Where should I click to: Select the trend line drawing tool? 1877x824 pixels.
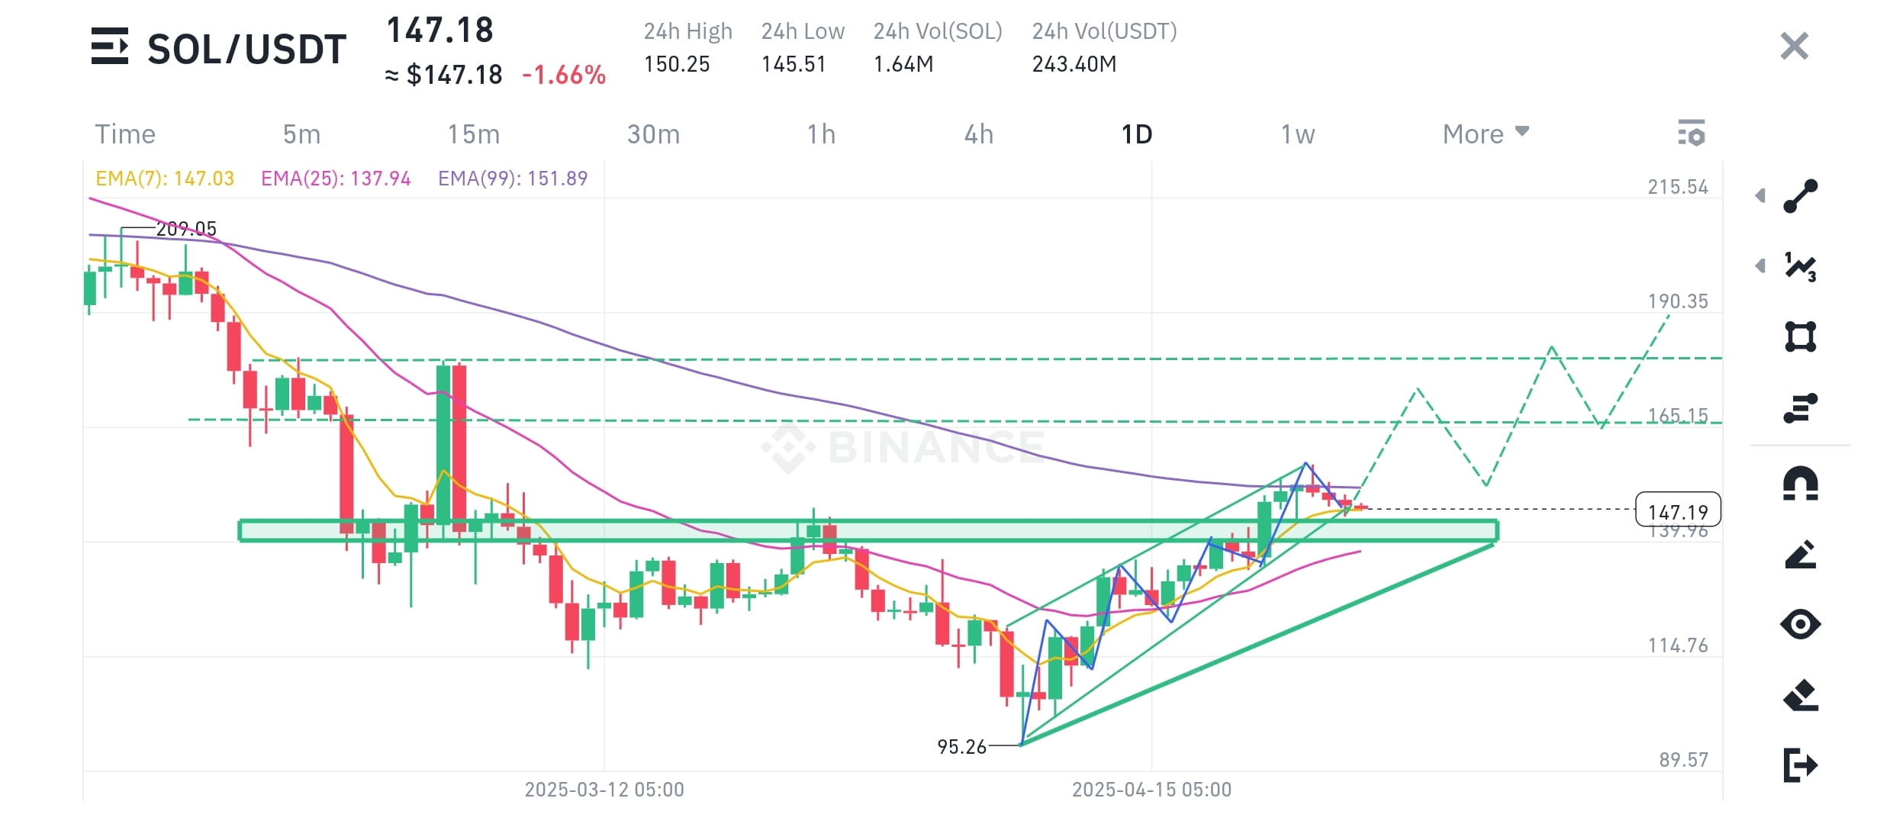point(1801,196)
